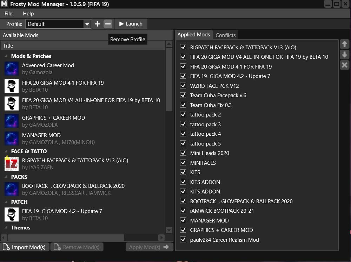Click the Title column header

(x=83, y=45)
